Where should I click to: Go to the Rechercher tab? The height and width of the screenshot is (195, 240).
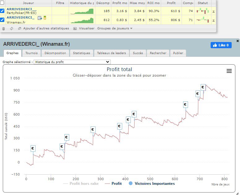(158, 53)
